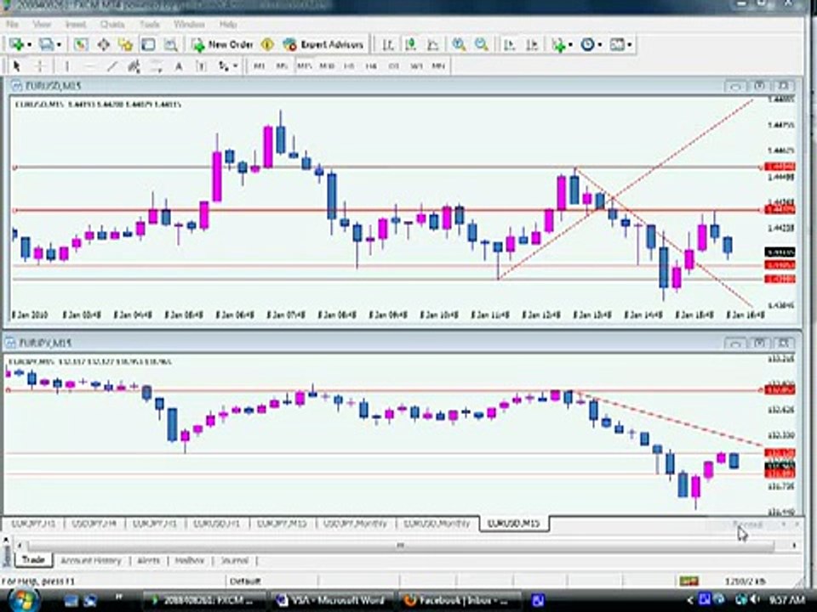Open the Account History terminal tab
The image size is (817, 612).
[x=91, y=560]
